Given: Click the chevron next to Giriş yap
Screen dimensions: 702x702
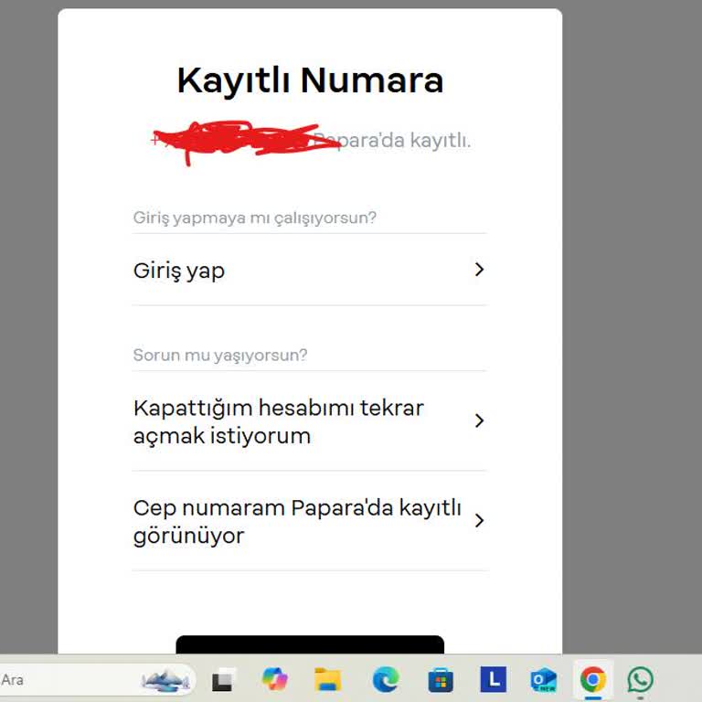Looking at the screenshot, I should click(x=479, y=270).
